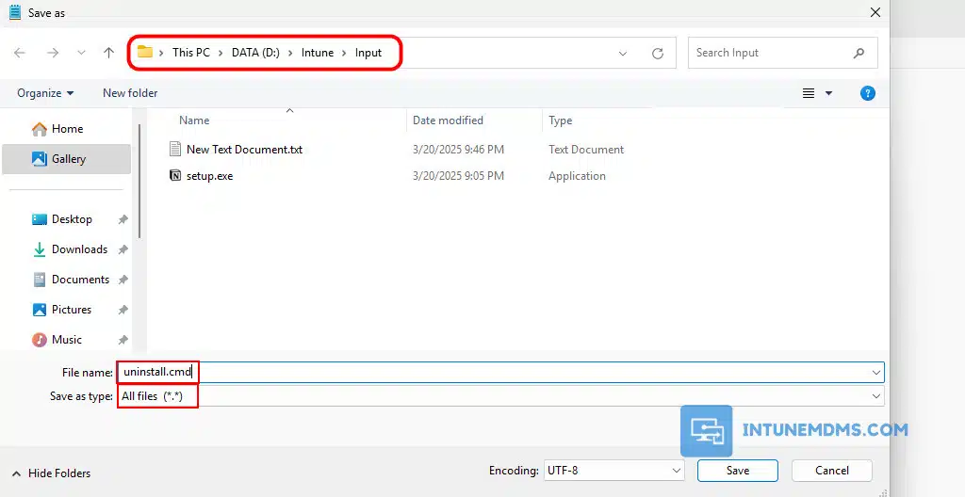Open the Recent locations dropdown arrow
Image resolution: width=965 pixels, height=497 pixels.
(x=81, y=54)
